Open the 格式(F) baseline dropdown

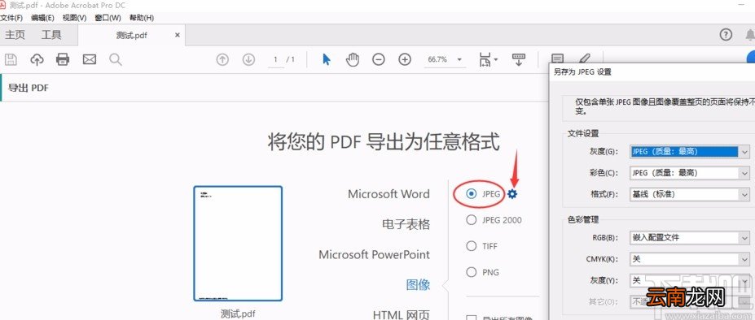click(690, 195)
